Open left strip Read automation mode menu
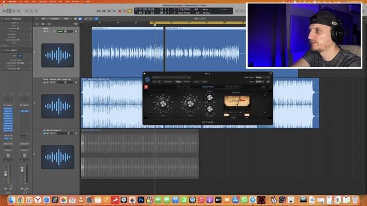Image resolution: width=367 pixels, height=206 pixels. (8, 150)
